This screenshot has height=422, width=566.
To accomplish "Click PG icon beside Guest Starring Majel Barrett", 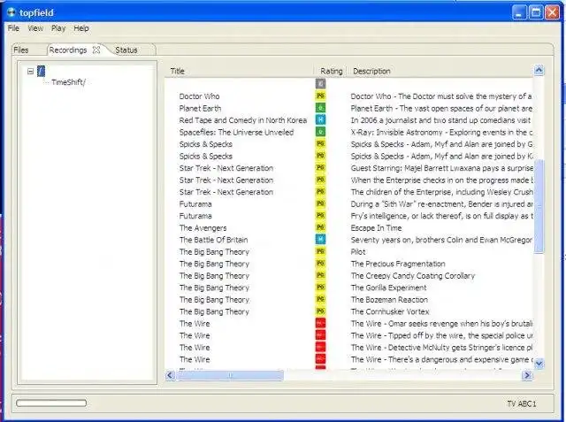I will tap(320, 168).
